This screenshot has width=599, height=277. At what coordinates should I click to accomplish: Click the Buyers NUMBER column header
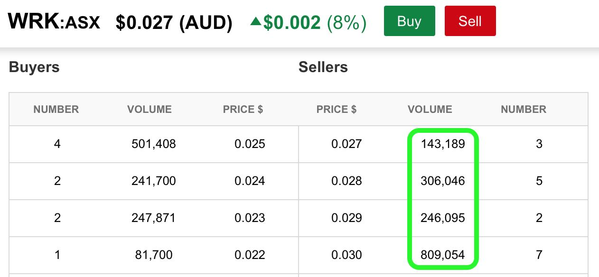click(x=56, y=110)
